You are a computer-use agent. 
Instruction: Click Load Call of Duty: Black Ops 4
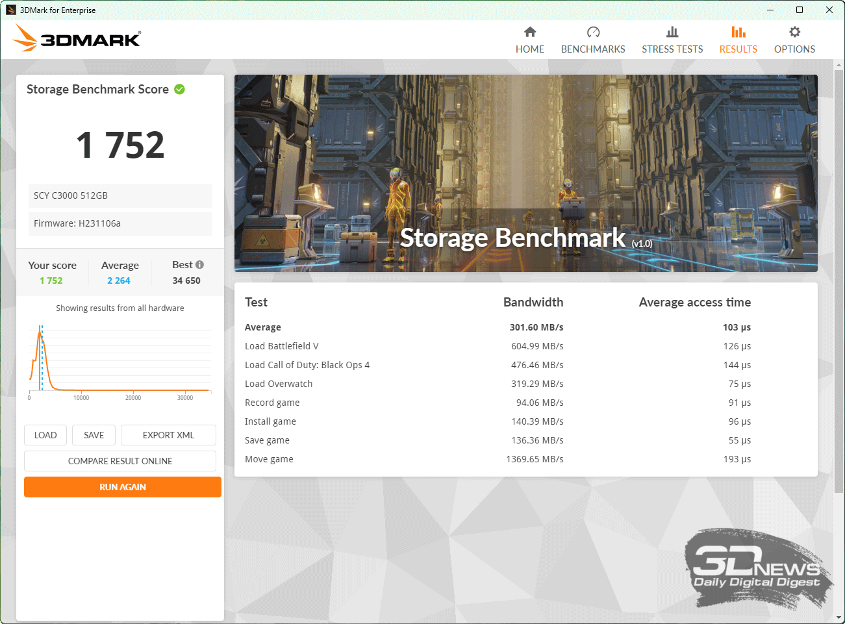click(x=526, y=365)
